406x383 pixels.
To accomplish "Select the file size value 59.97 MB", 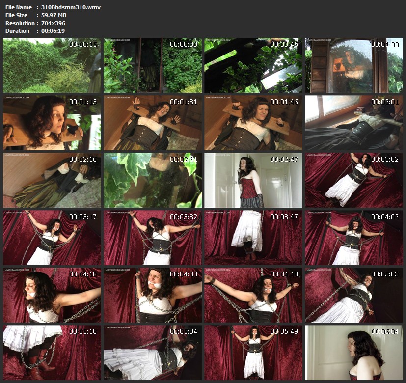I will click(54, 15).
